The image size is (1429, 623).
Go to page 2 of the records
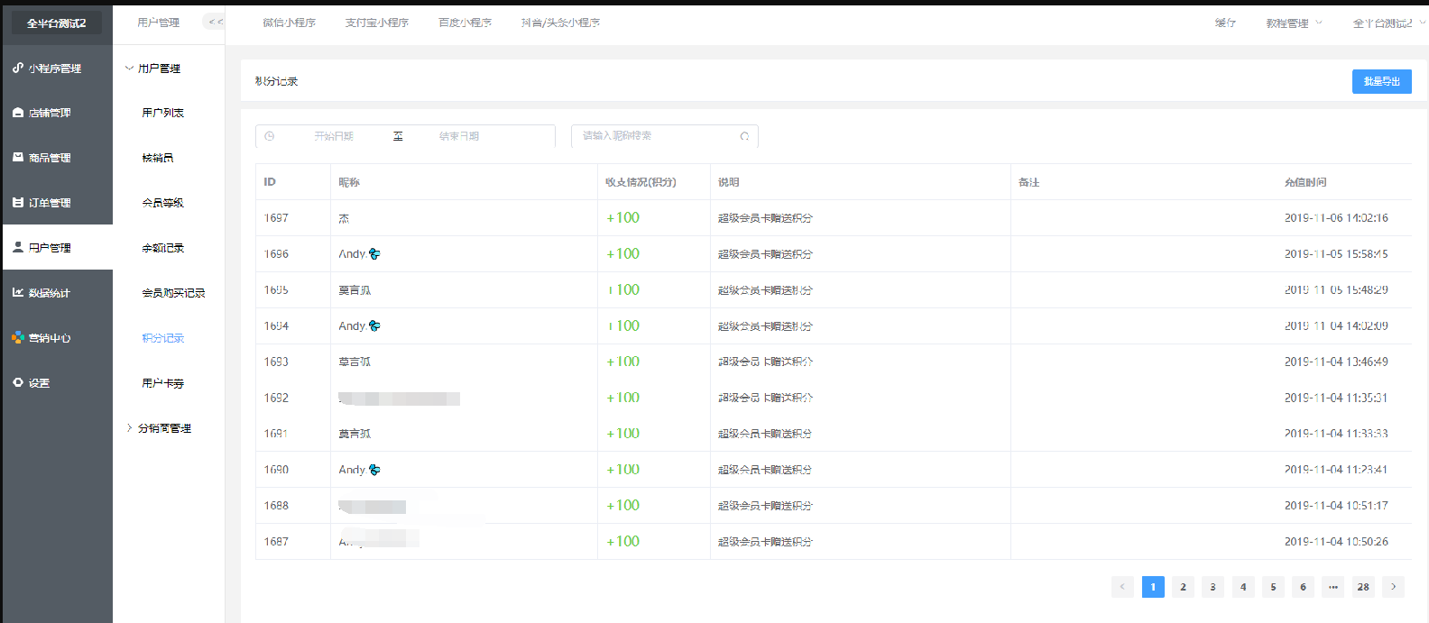tap(1183, 587)
